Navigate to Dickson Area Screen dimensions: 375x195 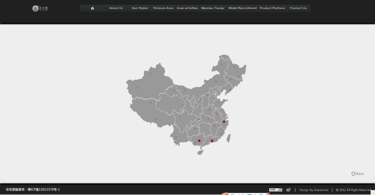[163, 8]
